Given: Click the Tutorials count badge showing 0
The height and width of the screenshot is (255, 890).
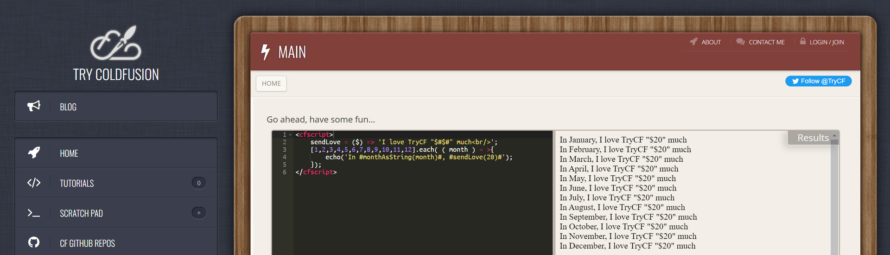Looking at the screenshot, I should pyautogui.click(x=199, y=183).
